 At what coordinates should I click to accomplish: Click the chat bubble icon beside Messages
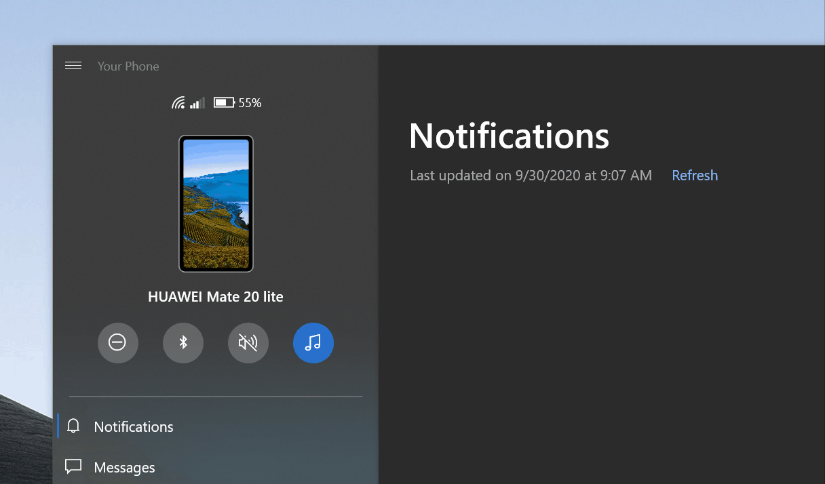pyautogui.click(x=73, y=466)
